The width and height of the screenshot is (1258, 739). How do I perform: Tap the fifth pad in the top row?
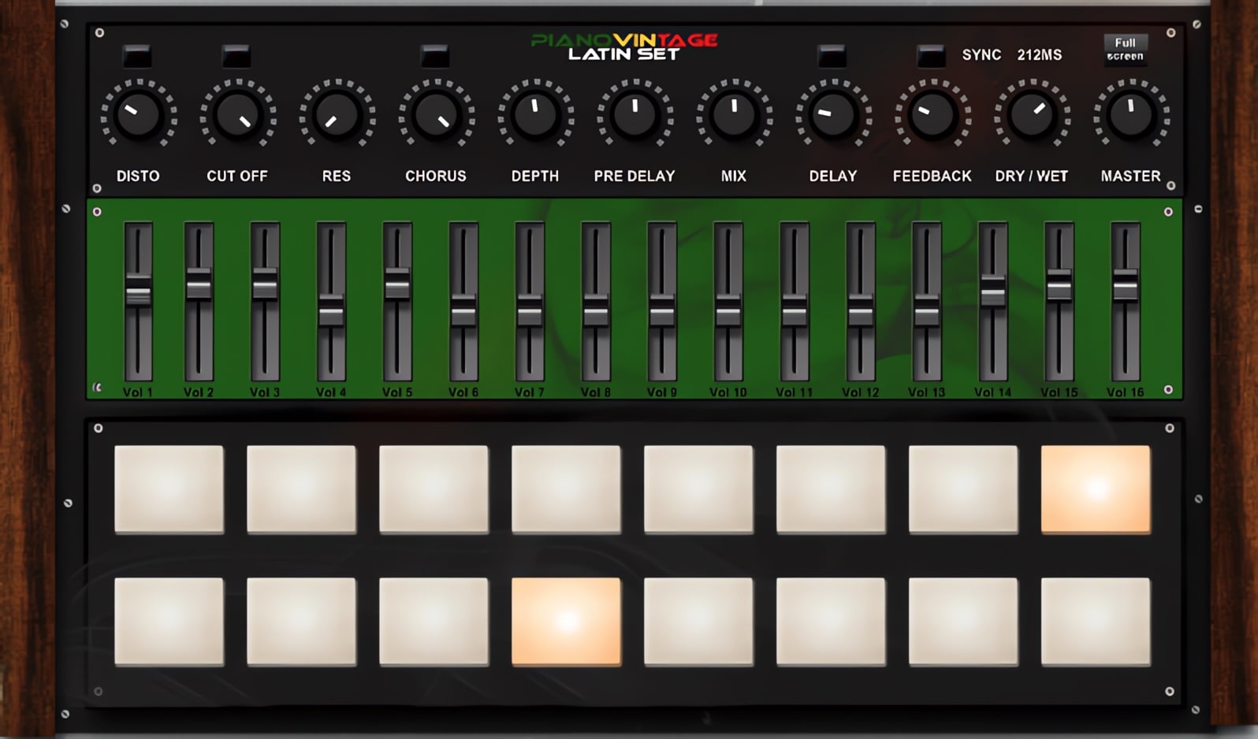[699, 489]
